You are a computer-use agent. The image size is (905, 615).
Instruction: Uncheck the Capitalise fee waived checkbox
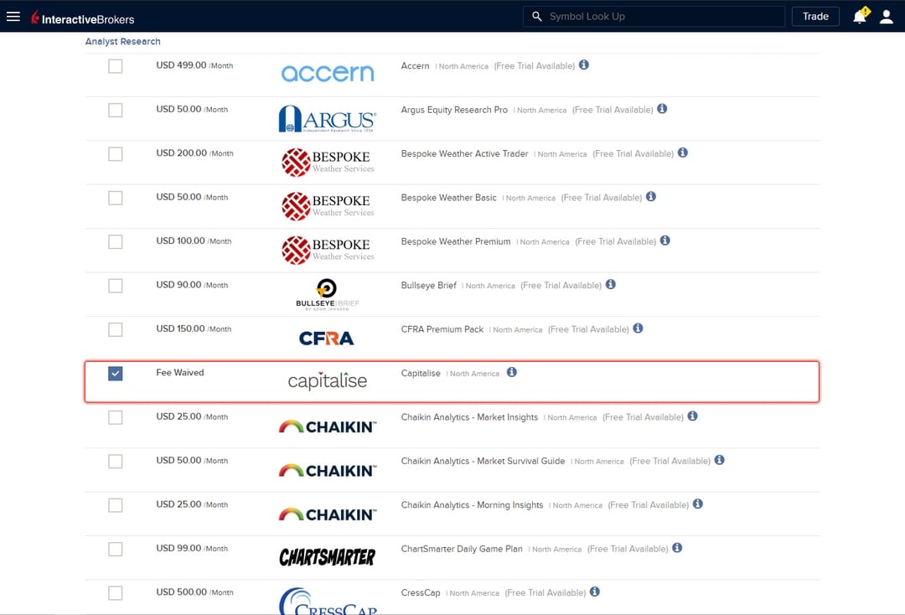pyautogui.click(x=116, y=374)
